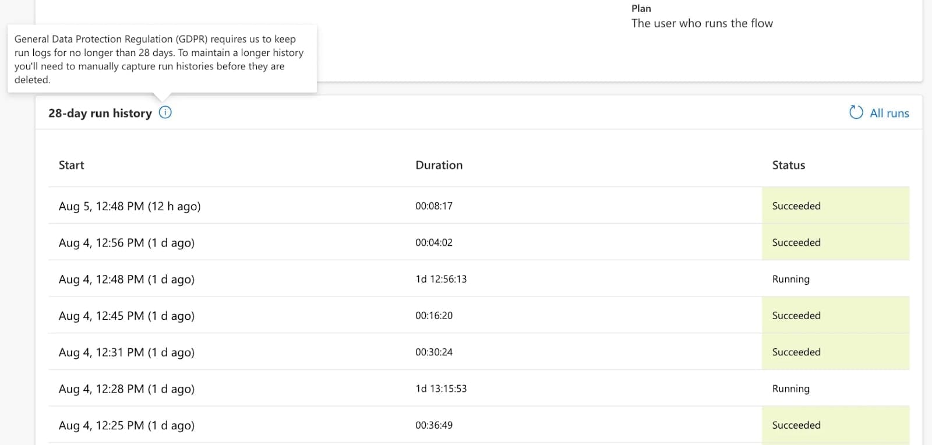Viewport: 932px width, 445px height.
Task: Click Running status for the 1d 12:56:13 run
Action: pos(790,279)
